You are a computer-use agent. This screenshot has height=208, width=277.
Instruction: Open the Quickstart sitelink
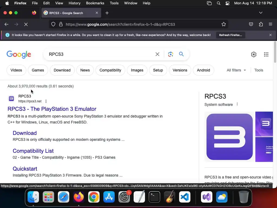25,169
